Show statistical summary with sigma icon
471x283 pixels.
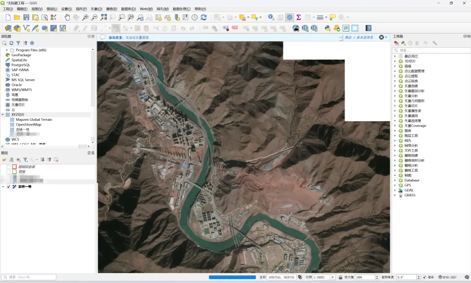click(x=299, y=17)
